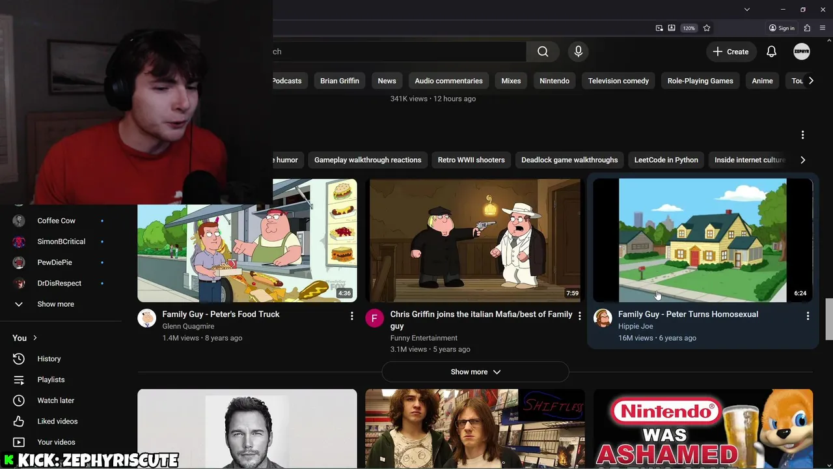Viewport: 833px width, 469px height.
Task: Open picture-in-picture icon in address bar
Action: (x=659, y=28)
